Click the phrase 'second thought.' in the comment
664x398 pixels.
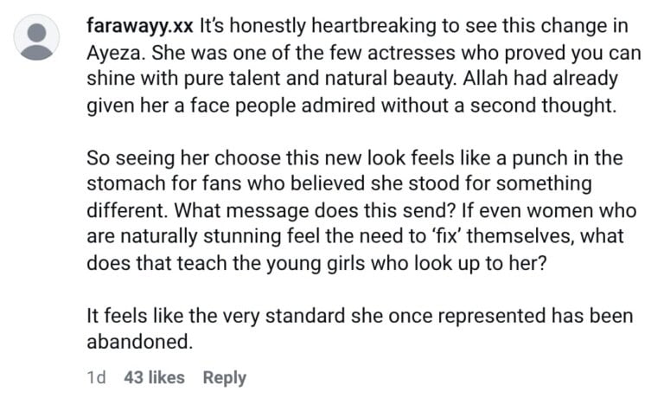(558, 106)
